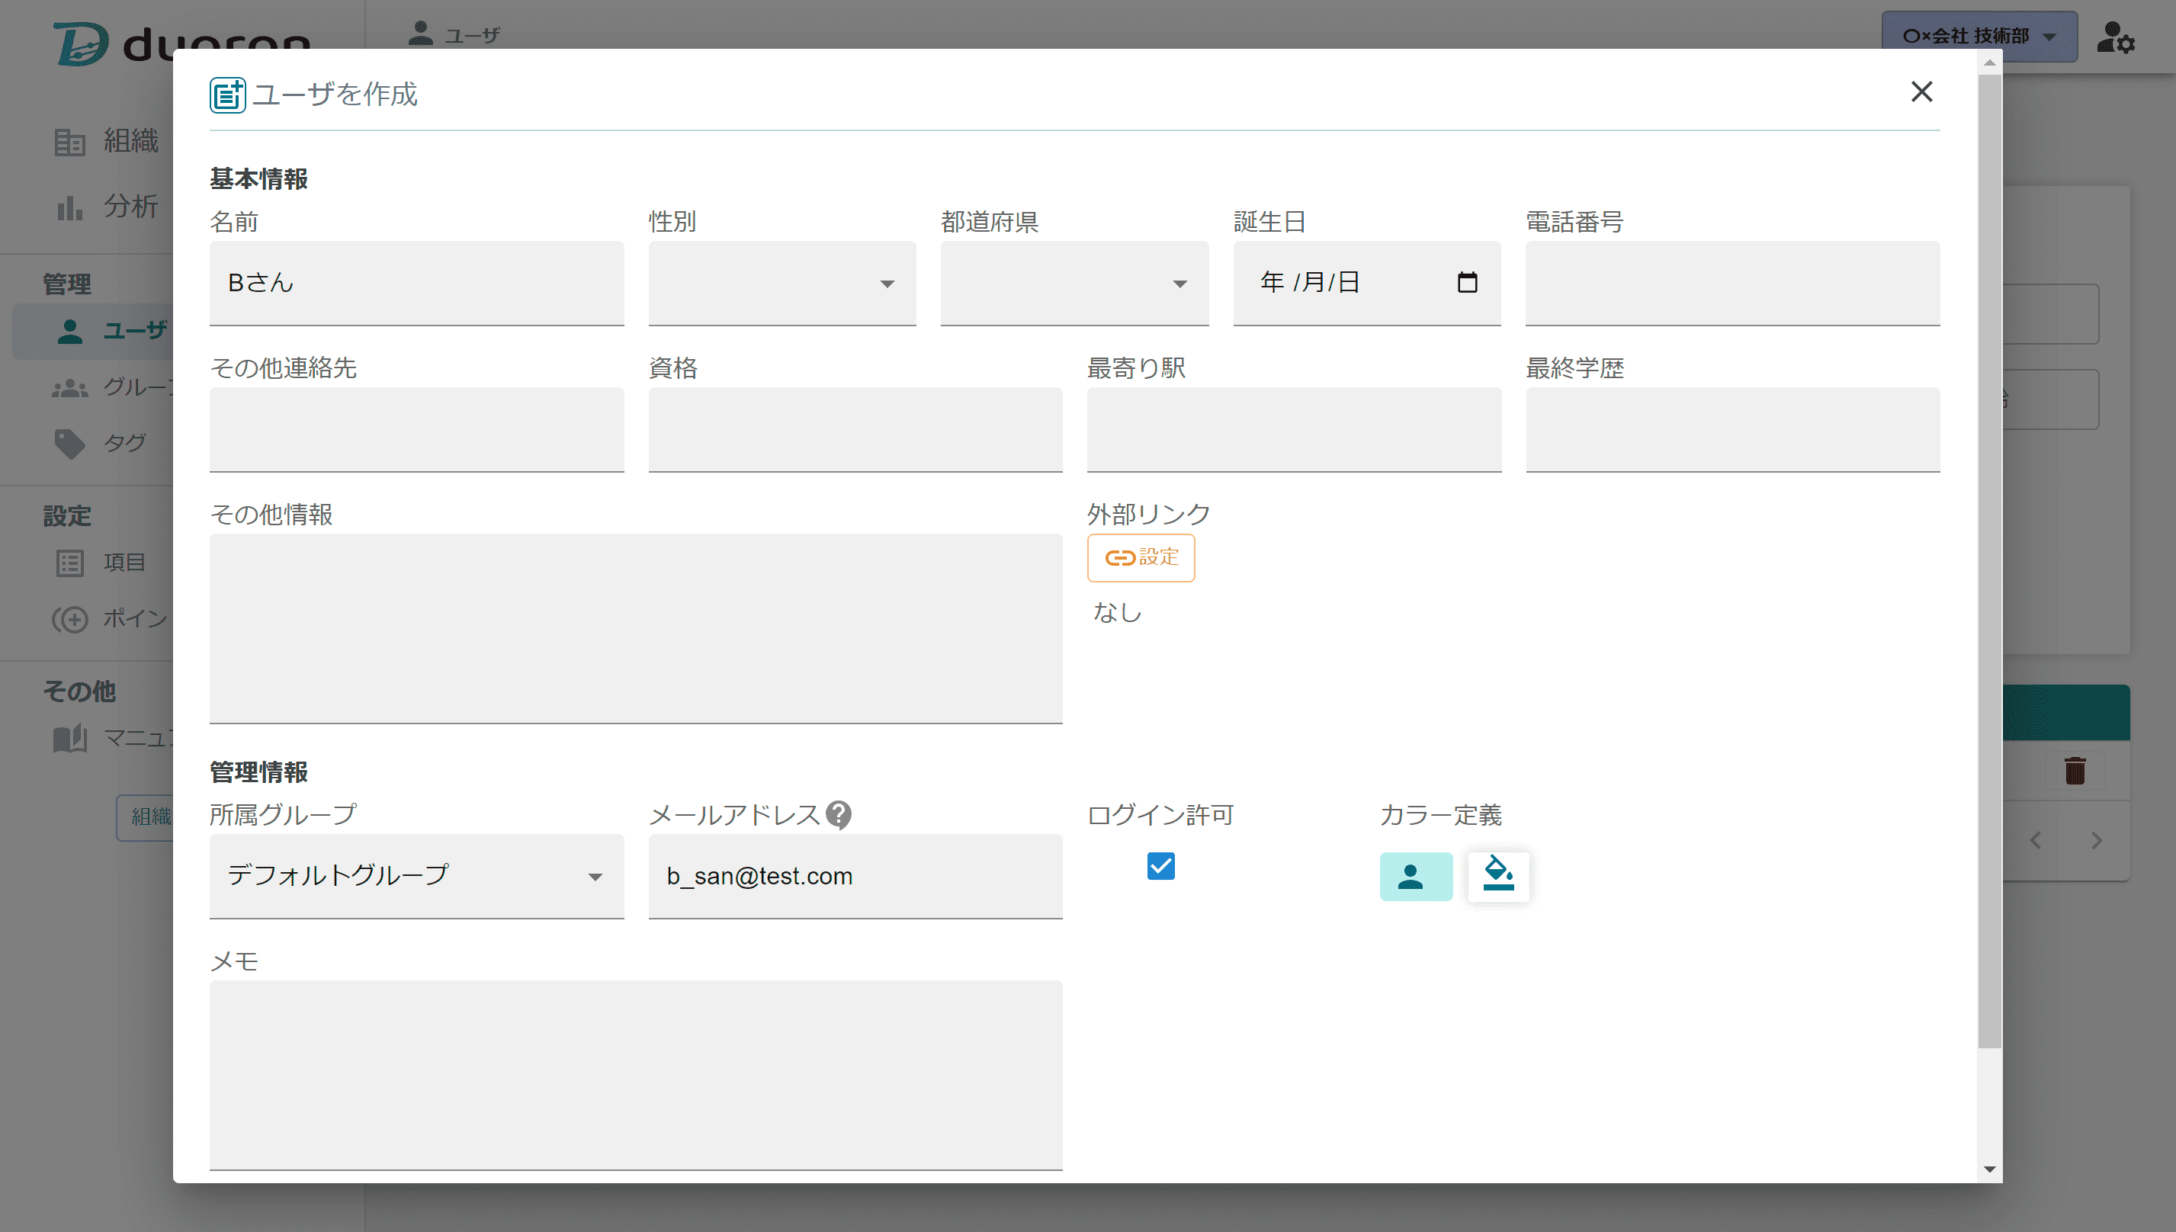This screenshot has height=1232, width=2176.
Task: Click the background trash delete icon
Action: click(x=2075, y=771)
